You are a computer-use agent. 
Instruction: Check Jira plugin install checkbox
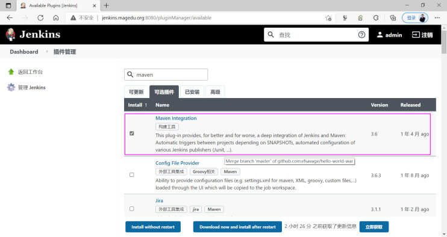click(132, 209)
